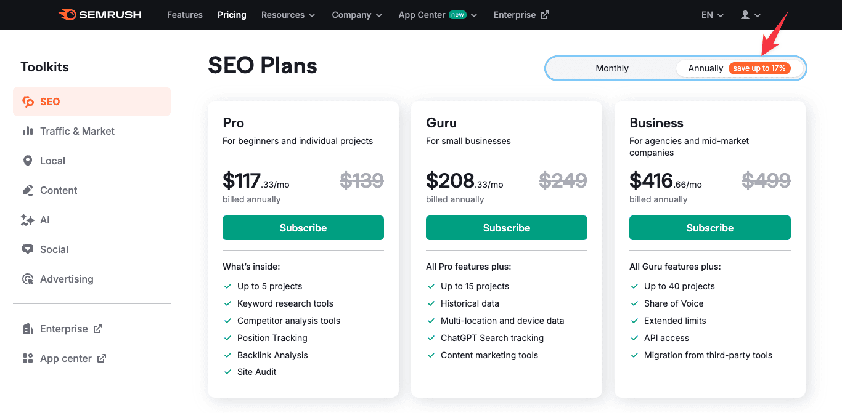Click the App center grid icon
Screen dimensions: 842x413
pos(28,358)
